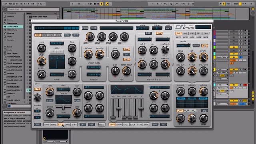
Task: Stop playback in Ableton's transport bar
Action: click(95, 4)
